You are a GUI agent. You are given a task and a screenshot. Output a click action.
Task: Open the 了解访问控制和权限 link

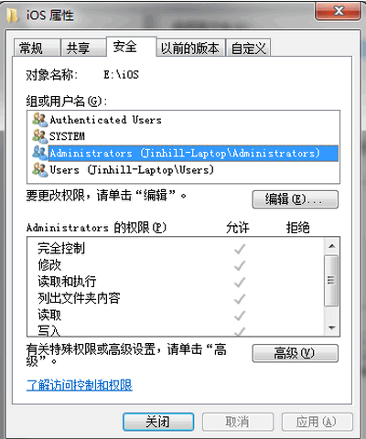(x=80, y=385)
